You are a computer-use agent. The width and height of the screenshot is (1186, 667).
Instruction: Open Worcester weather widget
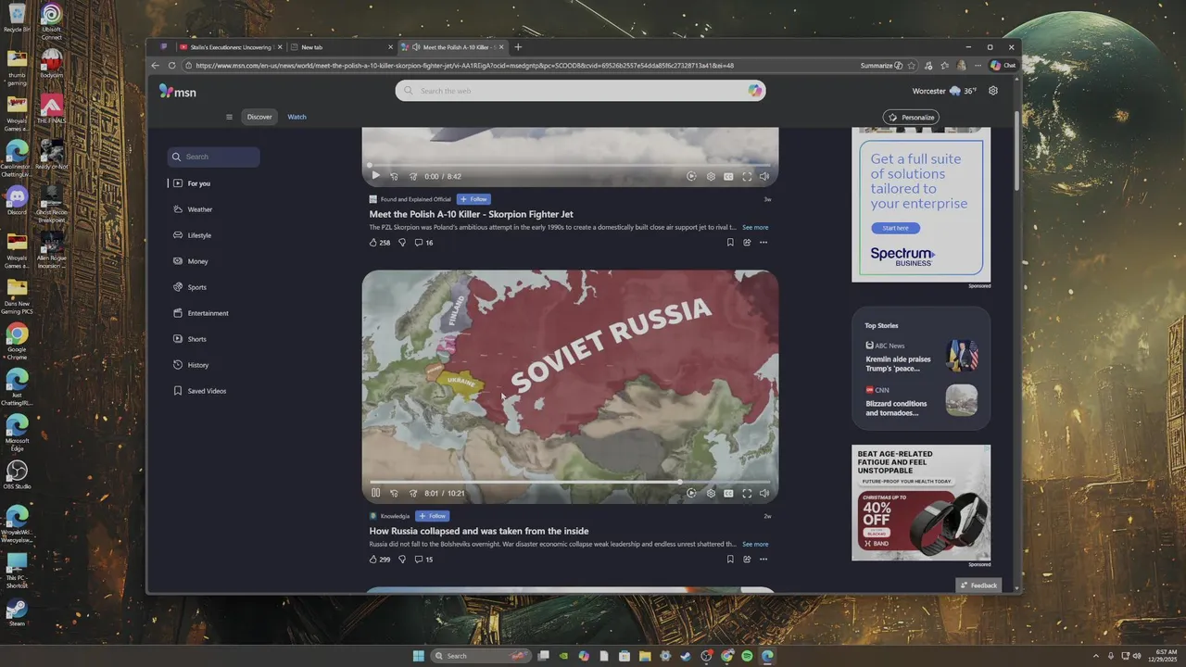944,91
